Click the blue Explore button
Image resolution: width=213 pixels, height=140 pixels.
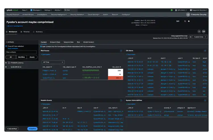[32, 129]
